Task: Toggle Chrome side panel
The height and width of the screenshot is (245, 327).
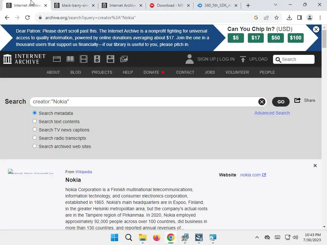Action: (x=300, y=18)
